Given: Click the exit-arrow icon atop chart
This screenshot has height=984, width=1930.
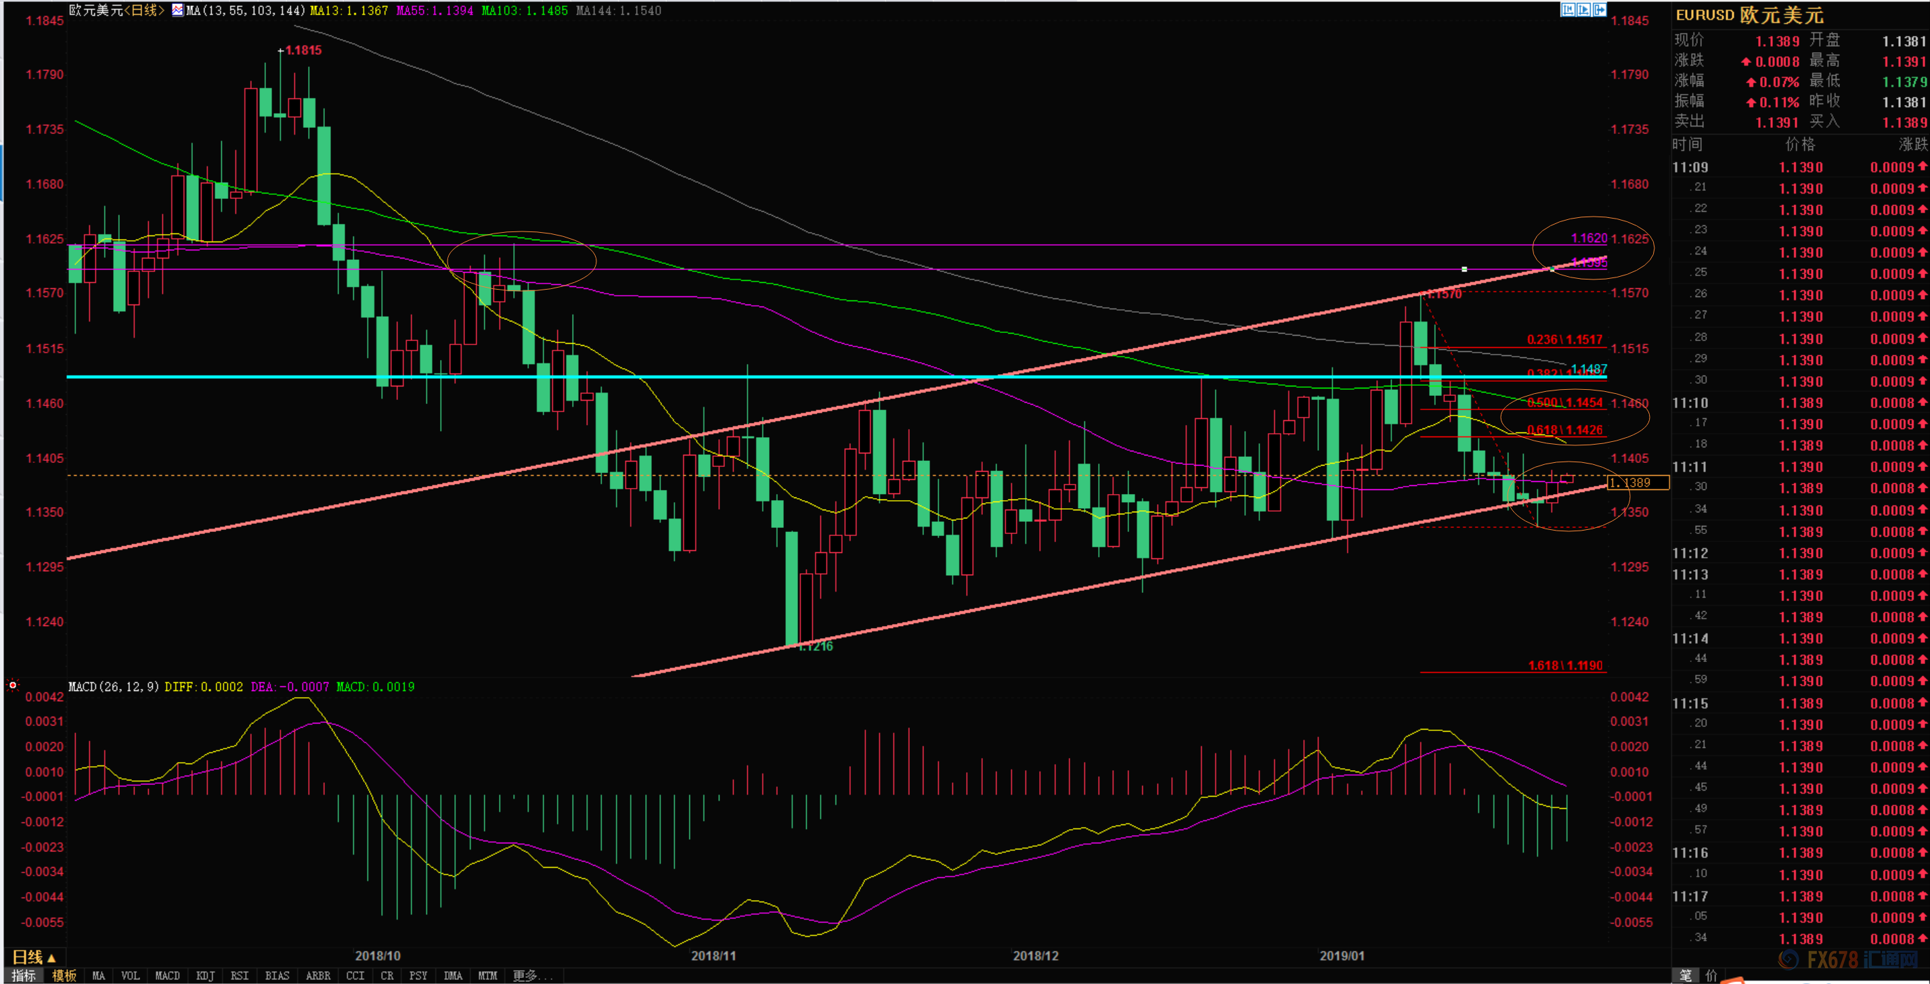Looking at the screenshot, I should click(1599, 9).
